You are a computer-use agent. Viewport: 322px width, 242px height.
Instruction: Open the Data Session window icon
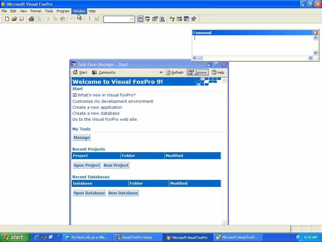click(x=147, y=19)
